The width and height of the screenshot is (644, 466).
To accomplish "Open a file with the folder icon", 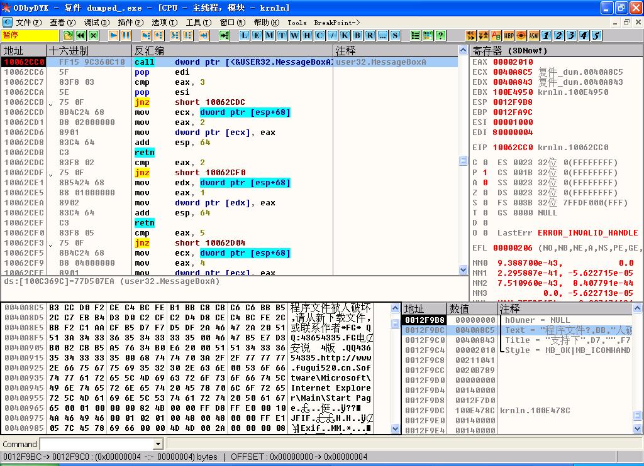I will point(68,36).
